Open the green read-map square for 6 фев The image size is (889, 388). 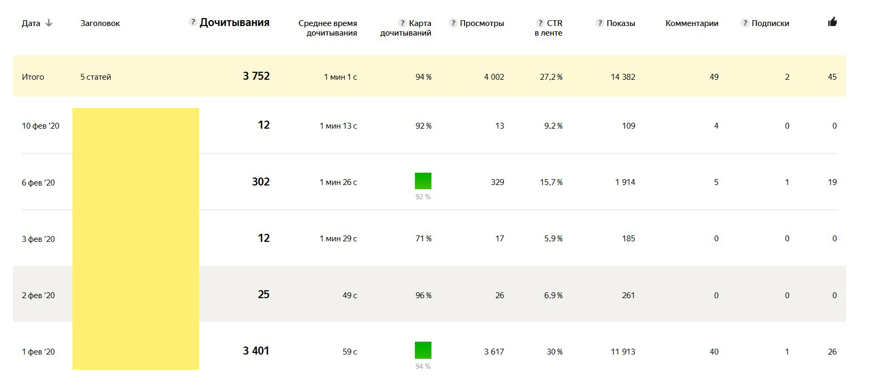coord(423,181)
